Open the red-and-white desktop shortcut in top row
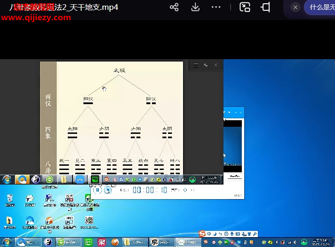The height and width of the screenshot is (247, 335). point(70,201)
